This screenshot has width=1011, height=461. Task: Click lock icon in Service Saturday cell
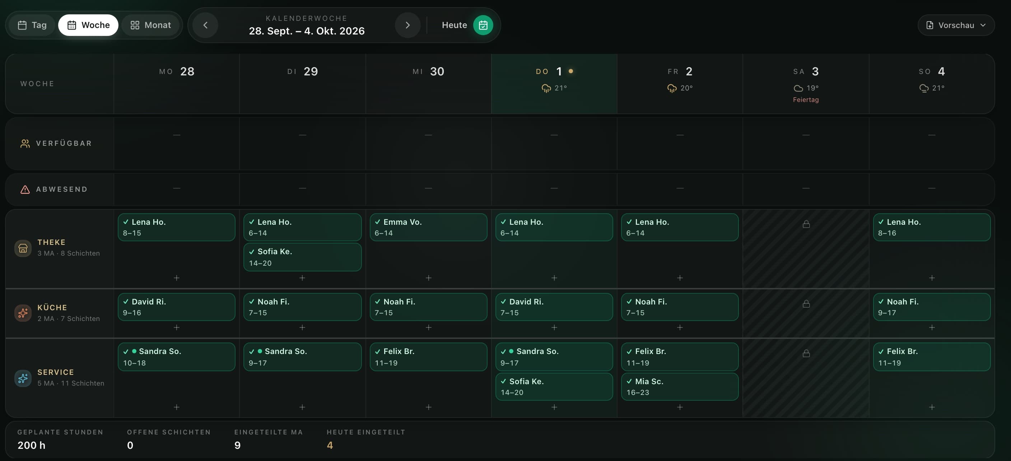(806, 354)
